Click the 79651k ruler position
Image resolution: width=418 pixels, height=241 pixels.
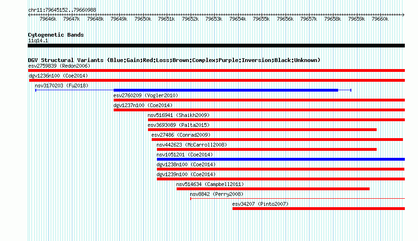tap(166, 19)
